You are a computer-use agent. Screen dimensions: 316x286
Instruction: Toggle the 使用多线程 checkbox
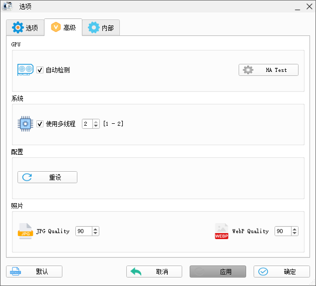click(x=40, y=124)
